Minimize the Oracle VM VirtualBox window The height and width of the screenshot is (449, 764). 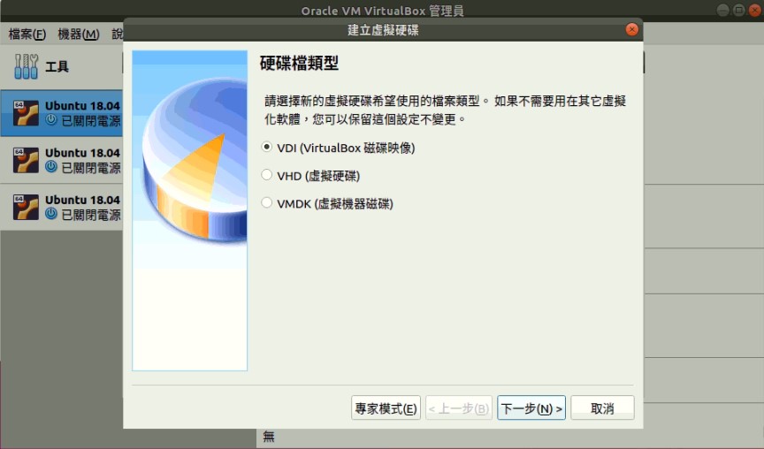[x=722, y=10]
